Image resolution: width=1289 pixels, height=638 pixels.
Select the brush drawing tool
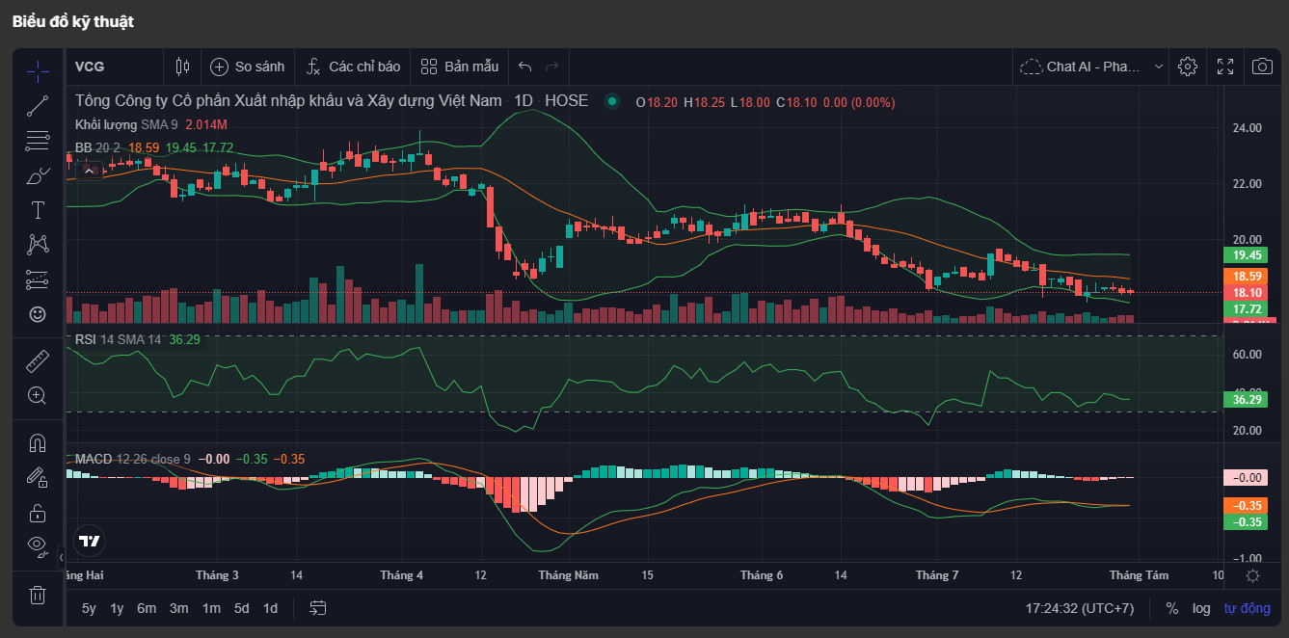click(x=38, y=175)
